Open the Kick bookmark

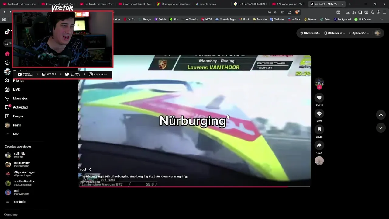pos(174,19)
